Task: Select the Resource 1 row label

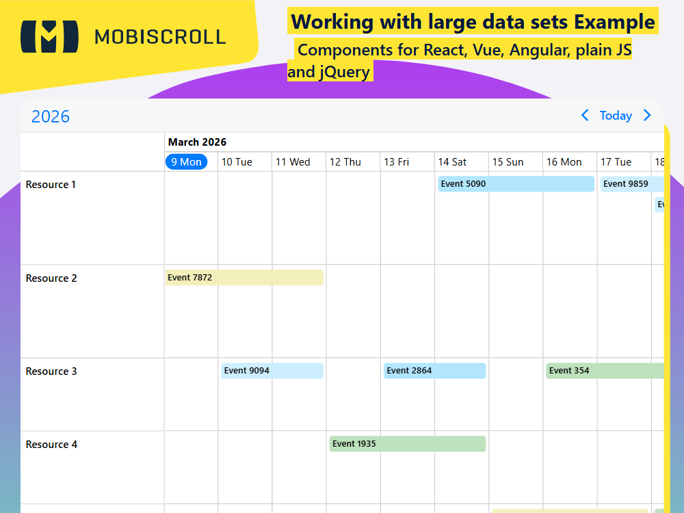Action: click(x=50, y=184)
